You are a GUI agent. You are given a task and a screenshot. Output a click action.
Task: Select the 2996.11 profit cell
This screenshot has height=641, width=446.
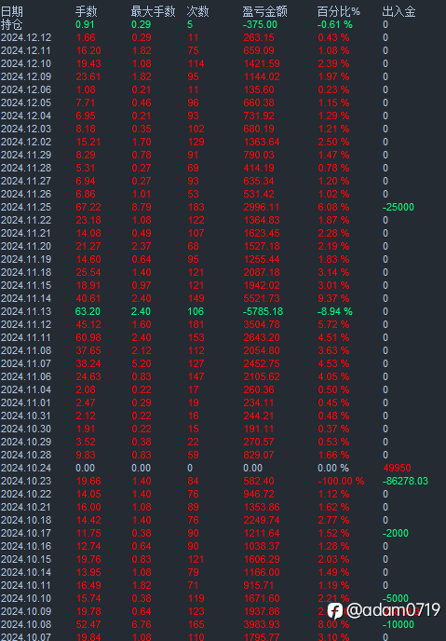click(262, 207)
